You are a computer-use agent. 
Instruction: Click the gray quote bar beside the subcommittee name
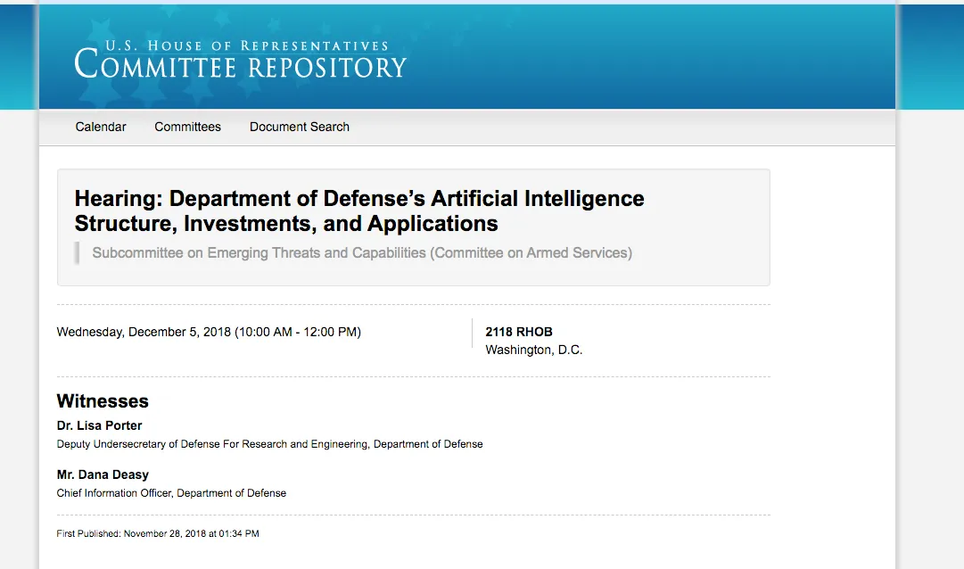click(77, 252)
